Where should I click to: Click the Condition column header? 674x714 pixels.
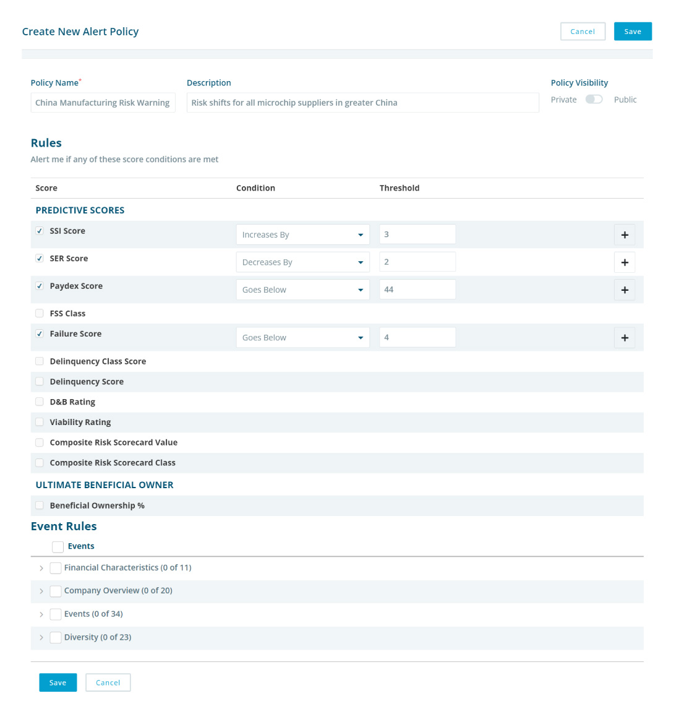(x=255, y=188)
